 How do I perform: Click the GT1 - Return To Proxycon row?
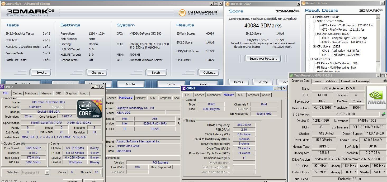347,25
